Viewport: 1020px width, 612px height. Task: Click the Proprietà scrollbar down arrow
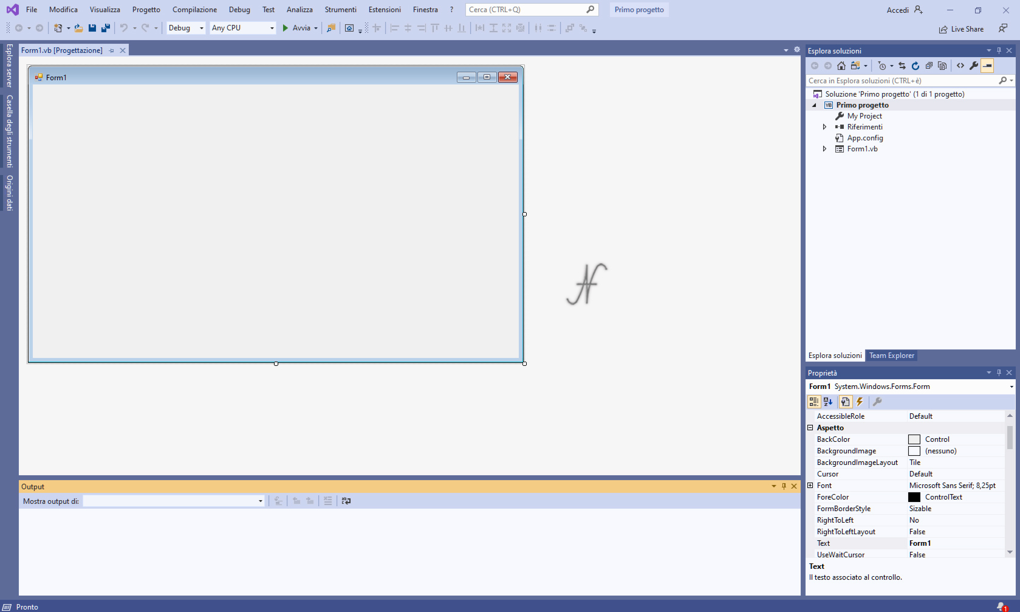click(1010, 552)
